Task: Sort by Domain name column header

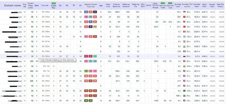Action: click(x=12, y=6)
